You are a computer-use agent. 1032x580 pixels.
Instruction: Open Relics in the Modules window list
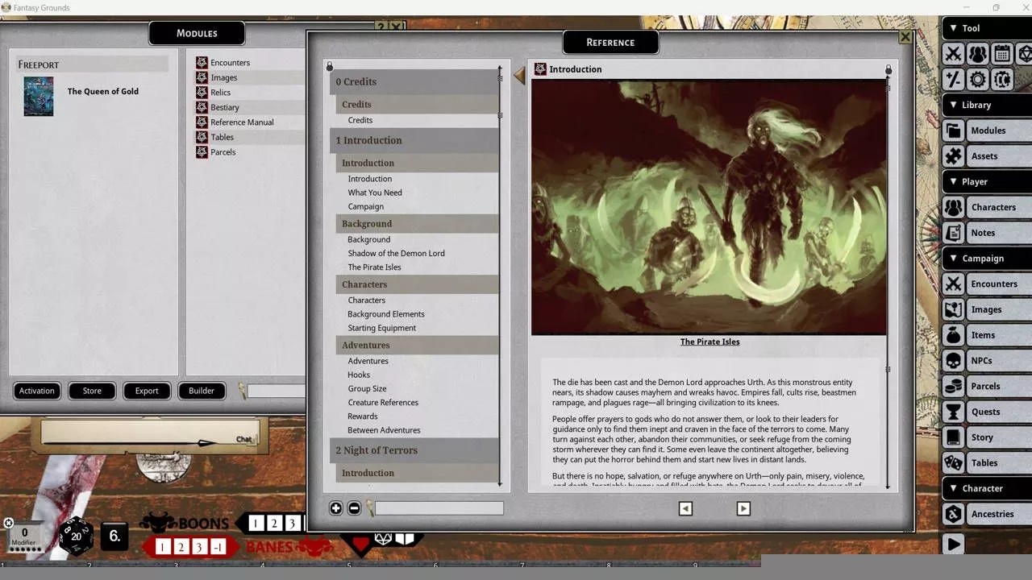click(220, 93)
